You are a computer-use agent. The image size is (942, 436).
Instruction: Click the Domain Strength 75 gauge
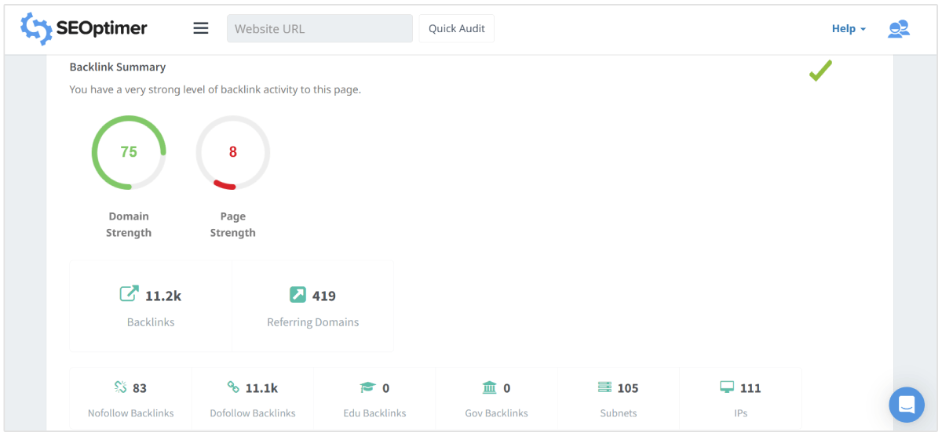(129, 152)
